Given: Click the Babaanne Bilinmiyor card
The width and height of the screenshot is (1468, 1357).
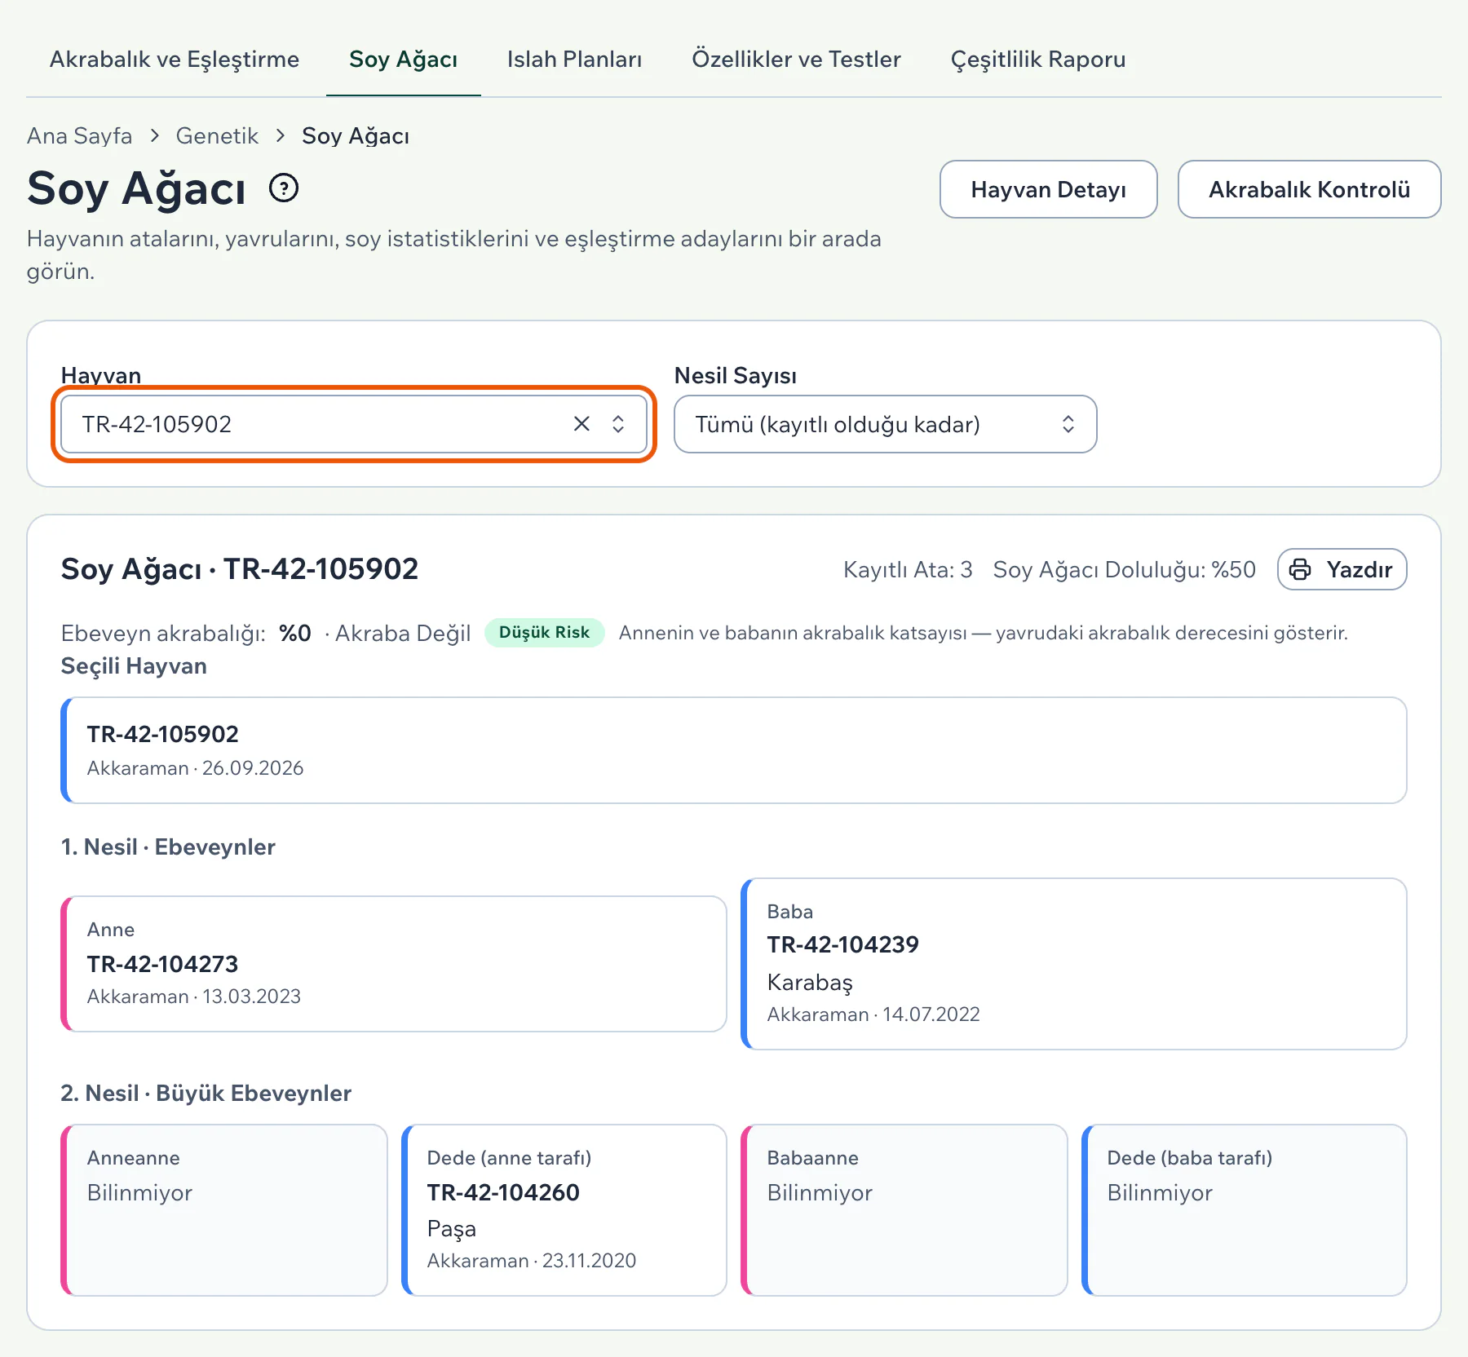Looking at the screenshot, I should (904, 1210).
